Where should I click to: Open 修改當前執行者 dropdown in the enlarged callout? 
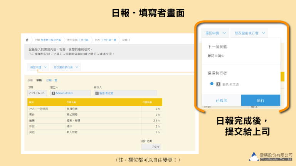(250, 33)
